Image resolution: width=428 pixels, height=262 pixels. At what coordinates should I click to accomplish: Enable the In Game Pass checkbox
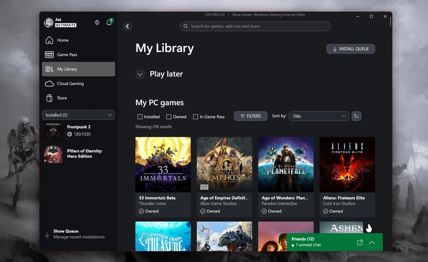pos(195,116)
